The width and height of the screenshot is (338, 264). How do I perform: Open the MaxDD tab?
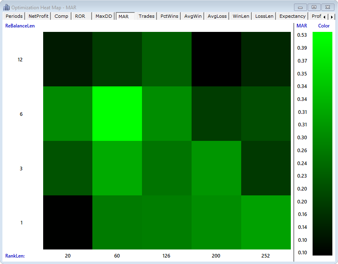[x=104, y=16]
